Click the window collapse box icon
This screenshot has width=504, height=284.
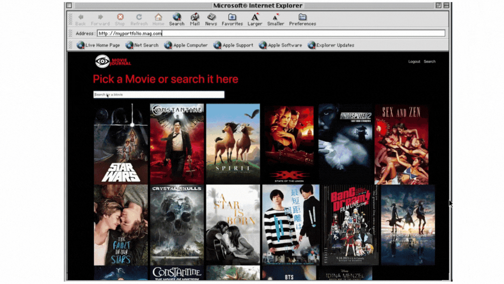point(446,5)
